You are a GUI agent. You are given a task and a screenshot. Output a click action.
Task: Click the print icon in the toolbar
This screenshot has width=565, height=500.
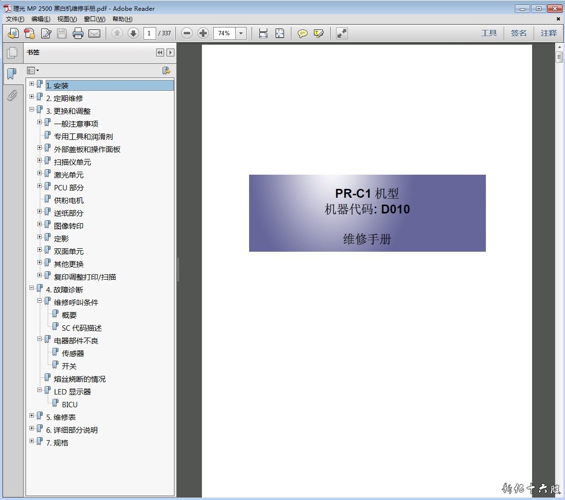[x=78, y=33]
